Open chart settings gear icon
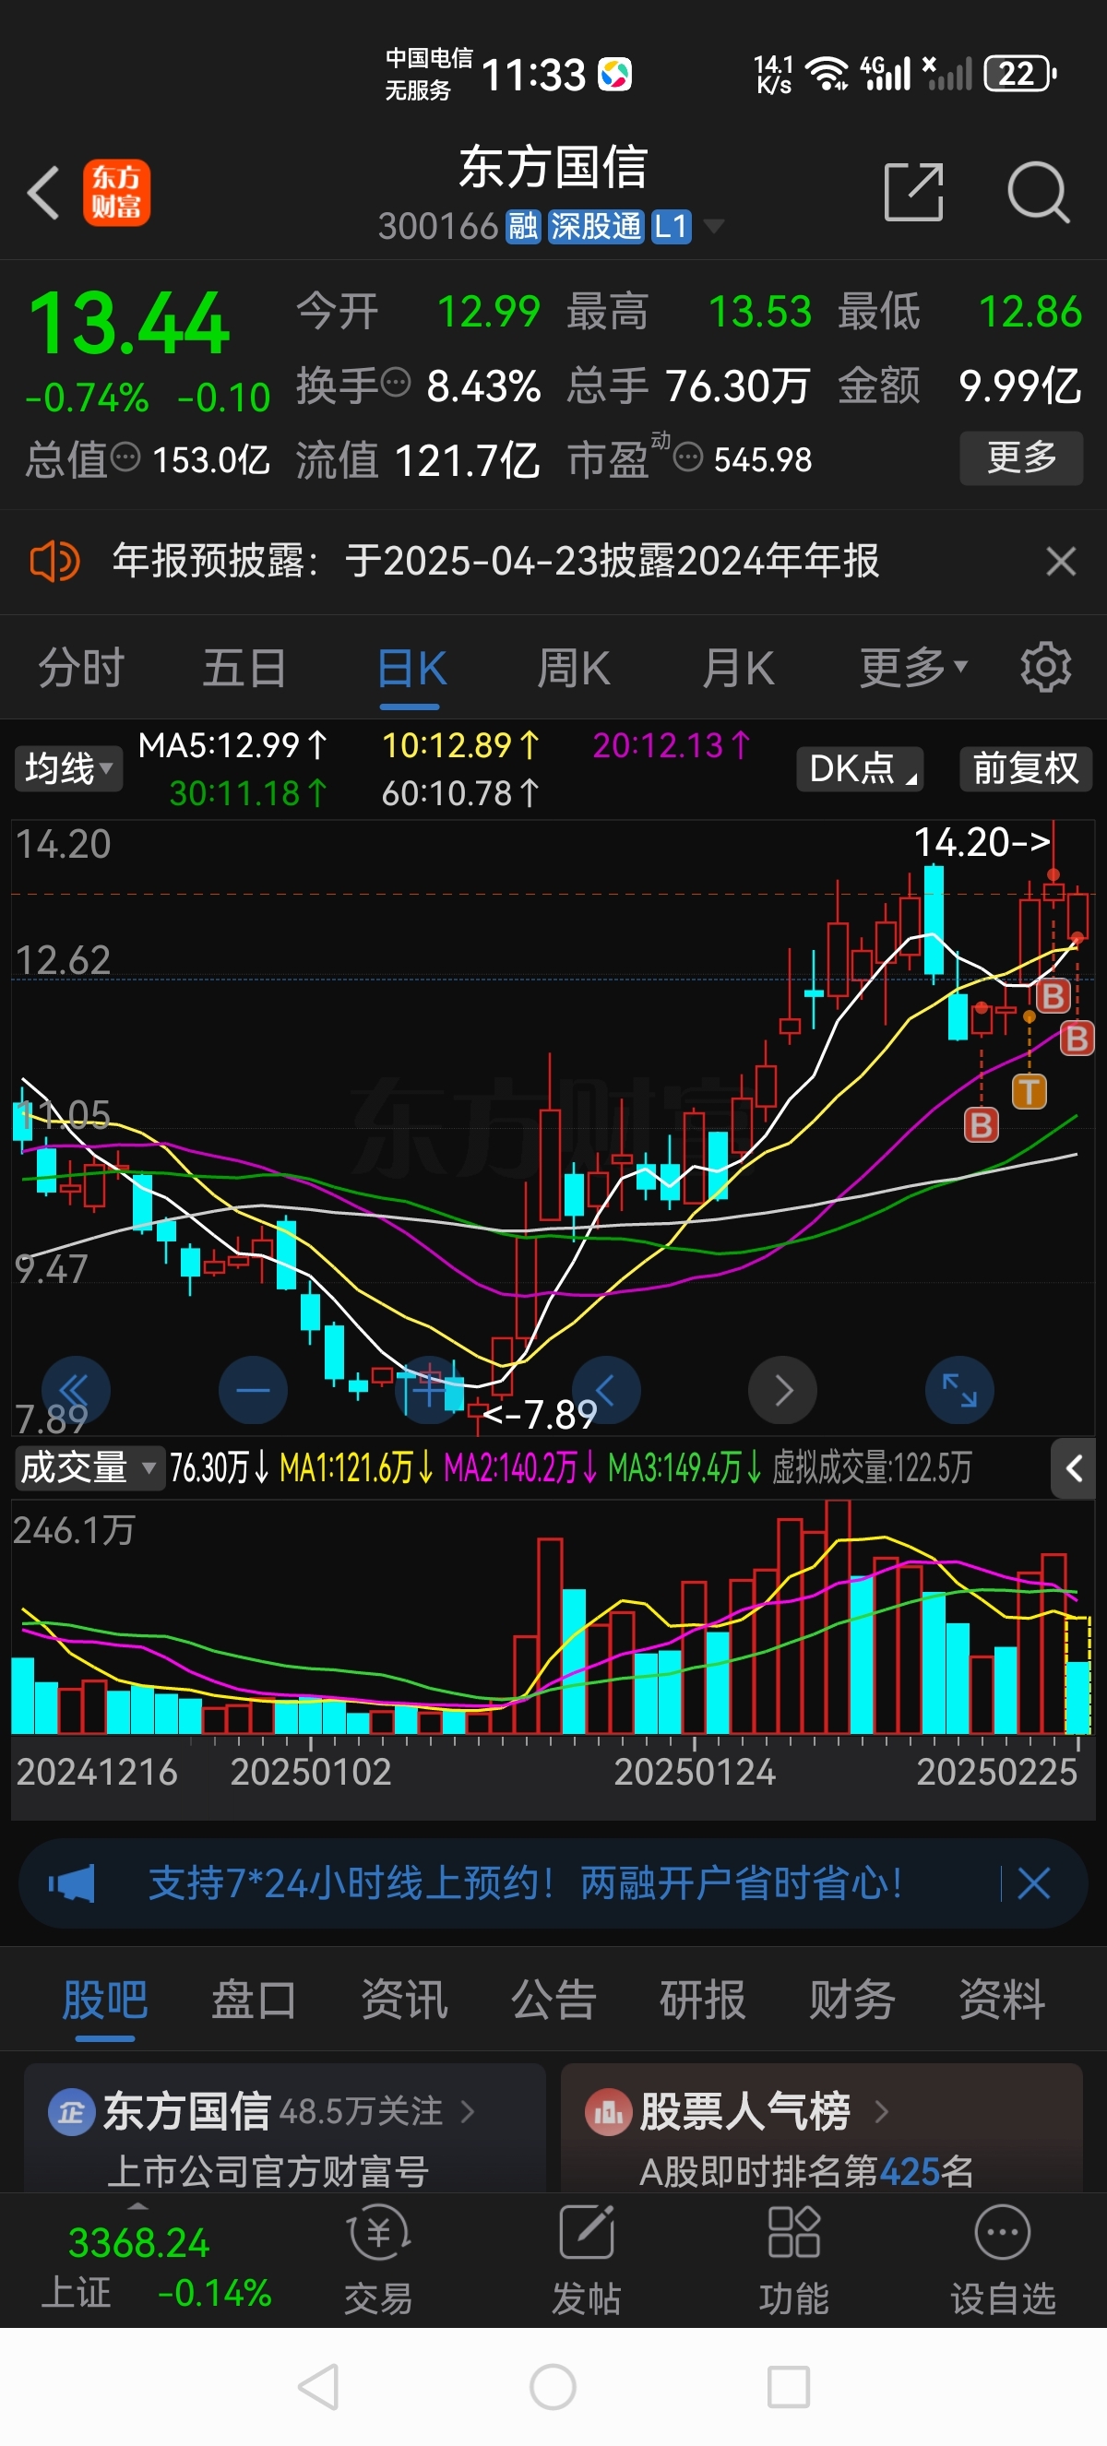 [x=1045, y=668]
